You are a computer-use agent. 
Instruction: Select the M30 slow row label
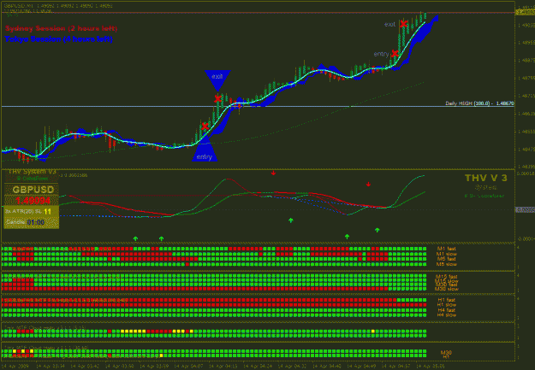click(446, 289)
